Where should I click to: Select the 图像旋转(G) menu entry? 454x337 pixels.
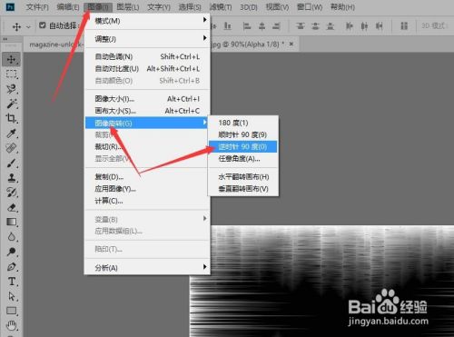(146, 123)
